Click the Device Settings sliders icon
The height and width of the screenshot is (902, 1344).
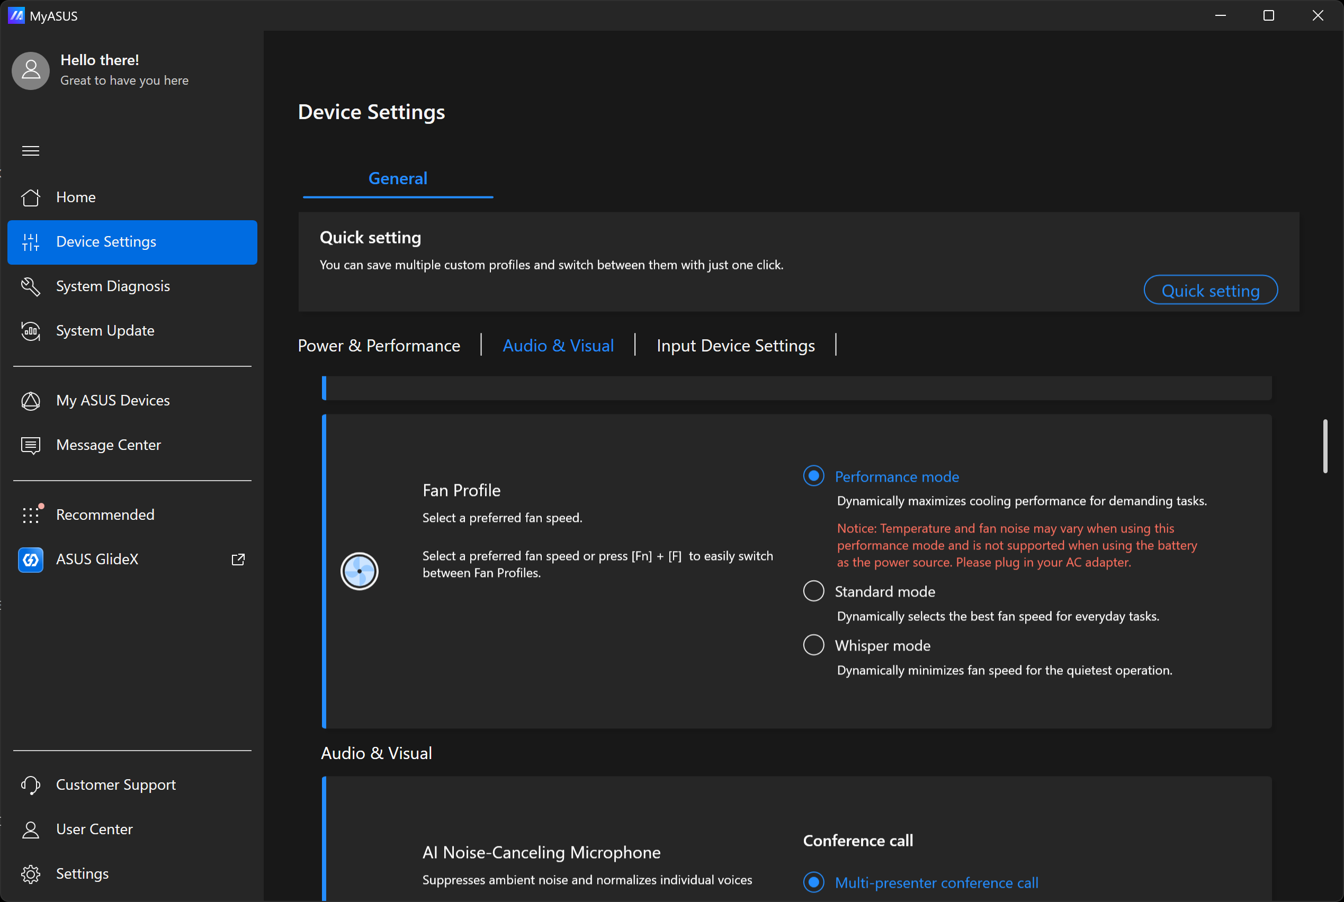(x=31, y=242)
